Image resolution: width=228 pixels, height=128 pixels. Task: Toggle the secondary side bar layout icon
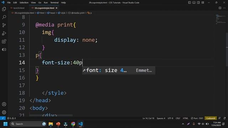click(198, 2)
